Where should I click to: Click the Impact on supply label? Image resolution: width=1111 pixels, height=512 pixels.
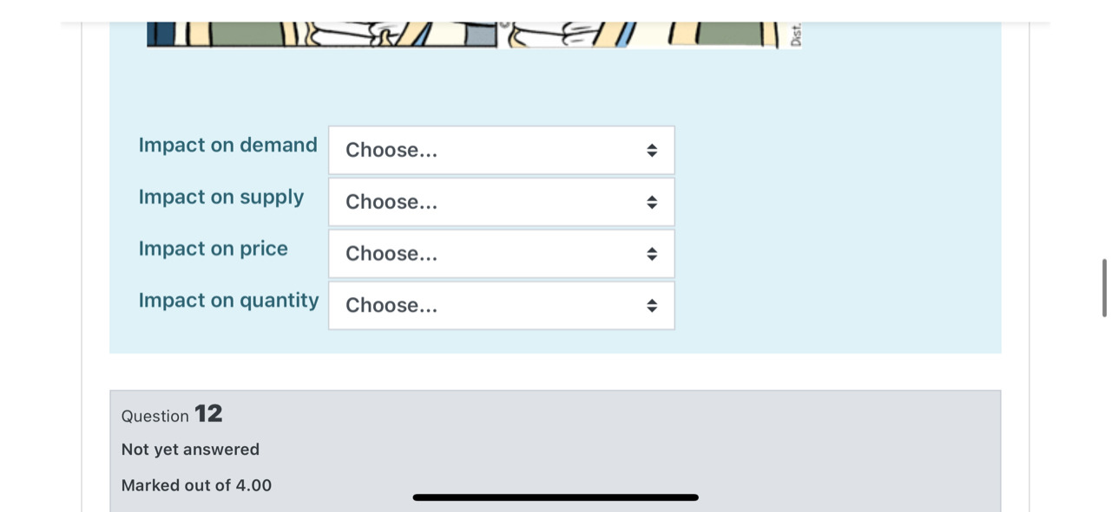(x=221, y=198)
